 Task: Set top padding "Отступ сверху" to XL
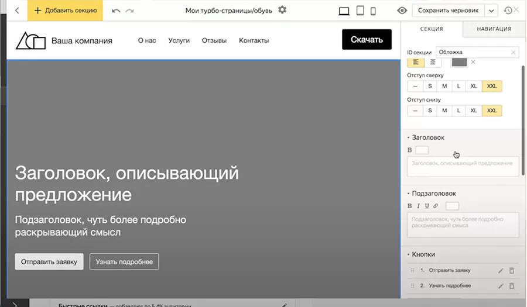(x=474, y=86)
